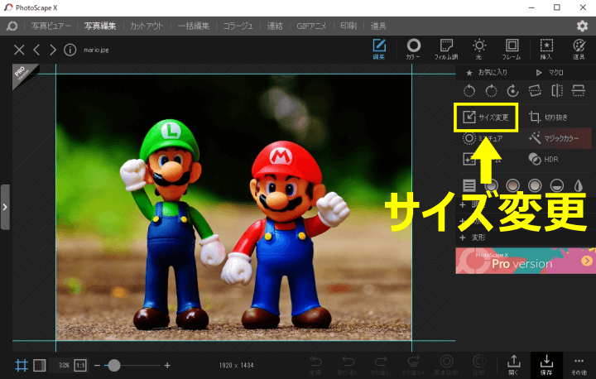Flip the image vertically
The height and width of the screenshot is (379, 596).
pyautogui.click(x=579, y=91)
